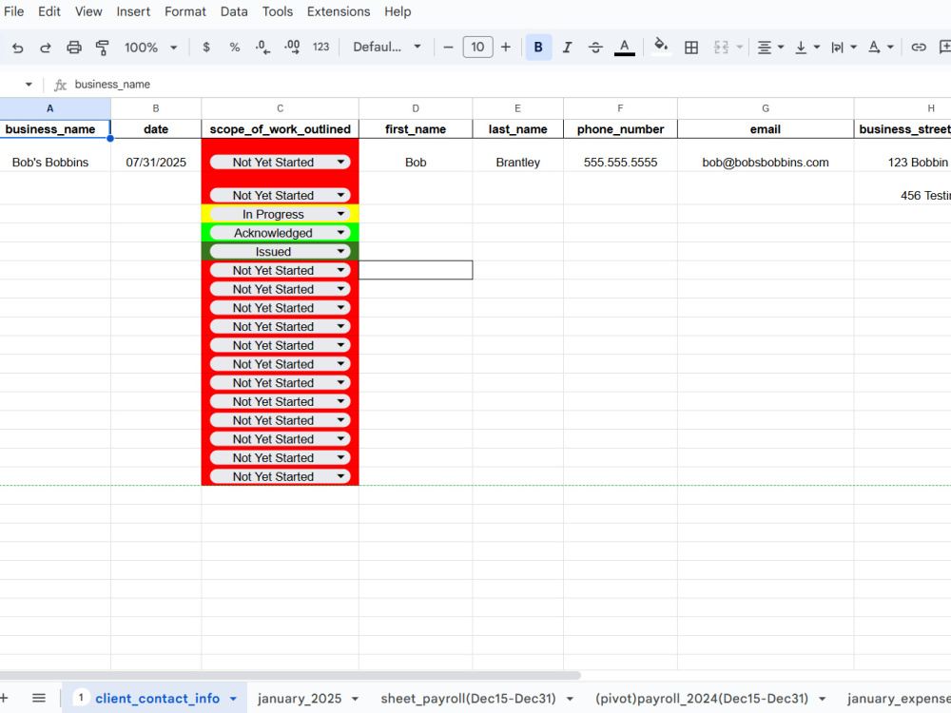Click the font size field

pyautogui.click(x=477, y=48)
